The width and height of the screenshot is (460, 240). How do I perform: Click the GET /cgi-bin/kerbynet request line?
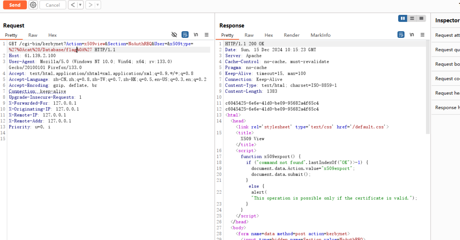click(101, 44)
